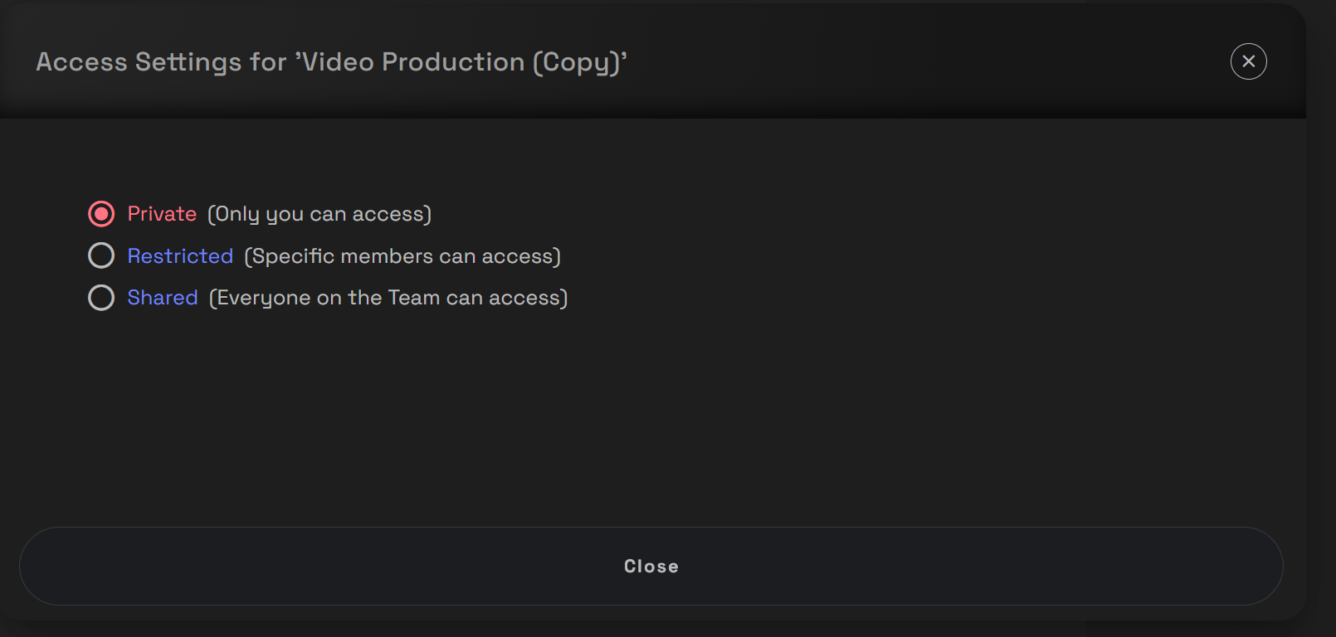Image resolution: width=1336 pixels, height=637 pixels.
Task: Click the blue "Shared" label text
Action: [163, 298]
